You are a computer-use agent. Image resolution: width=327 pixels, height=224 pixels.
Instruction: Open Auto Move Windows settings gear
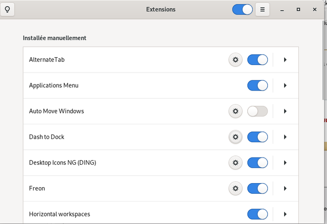[236, 111]
